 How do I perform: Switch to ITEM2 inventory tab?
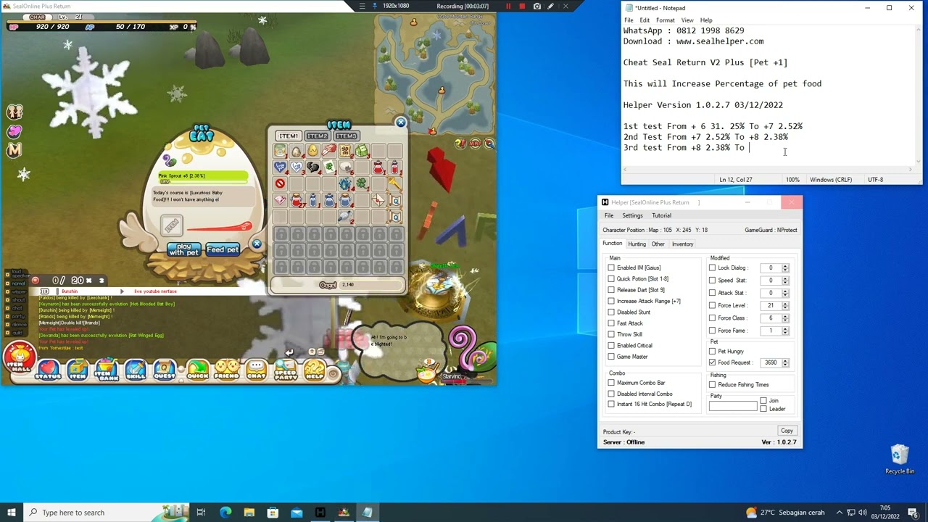point(317,136)
